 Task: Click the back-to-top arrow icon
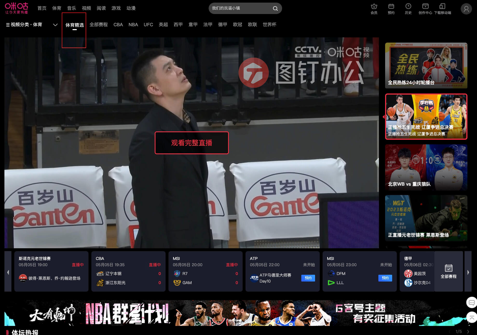(472, 318)
